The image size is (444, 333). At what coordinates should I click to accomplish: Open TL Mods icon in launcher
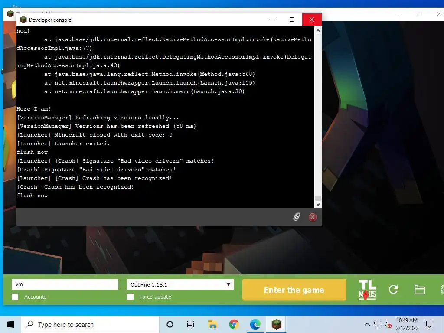pos(367,290)
